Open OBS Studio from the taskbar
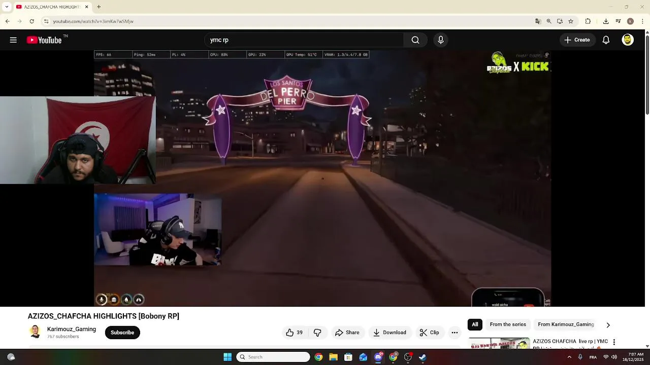650x365 pixels. (x=408, y=357)
